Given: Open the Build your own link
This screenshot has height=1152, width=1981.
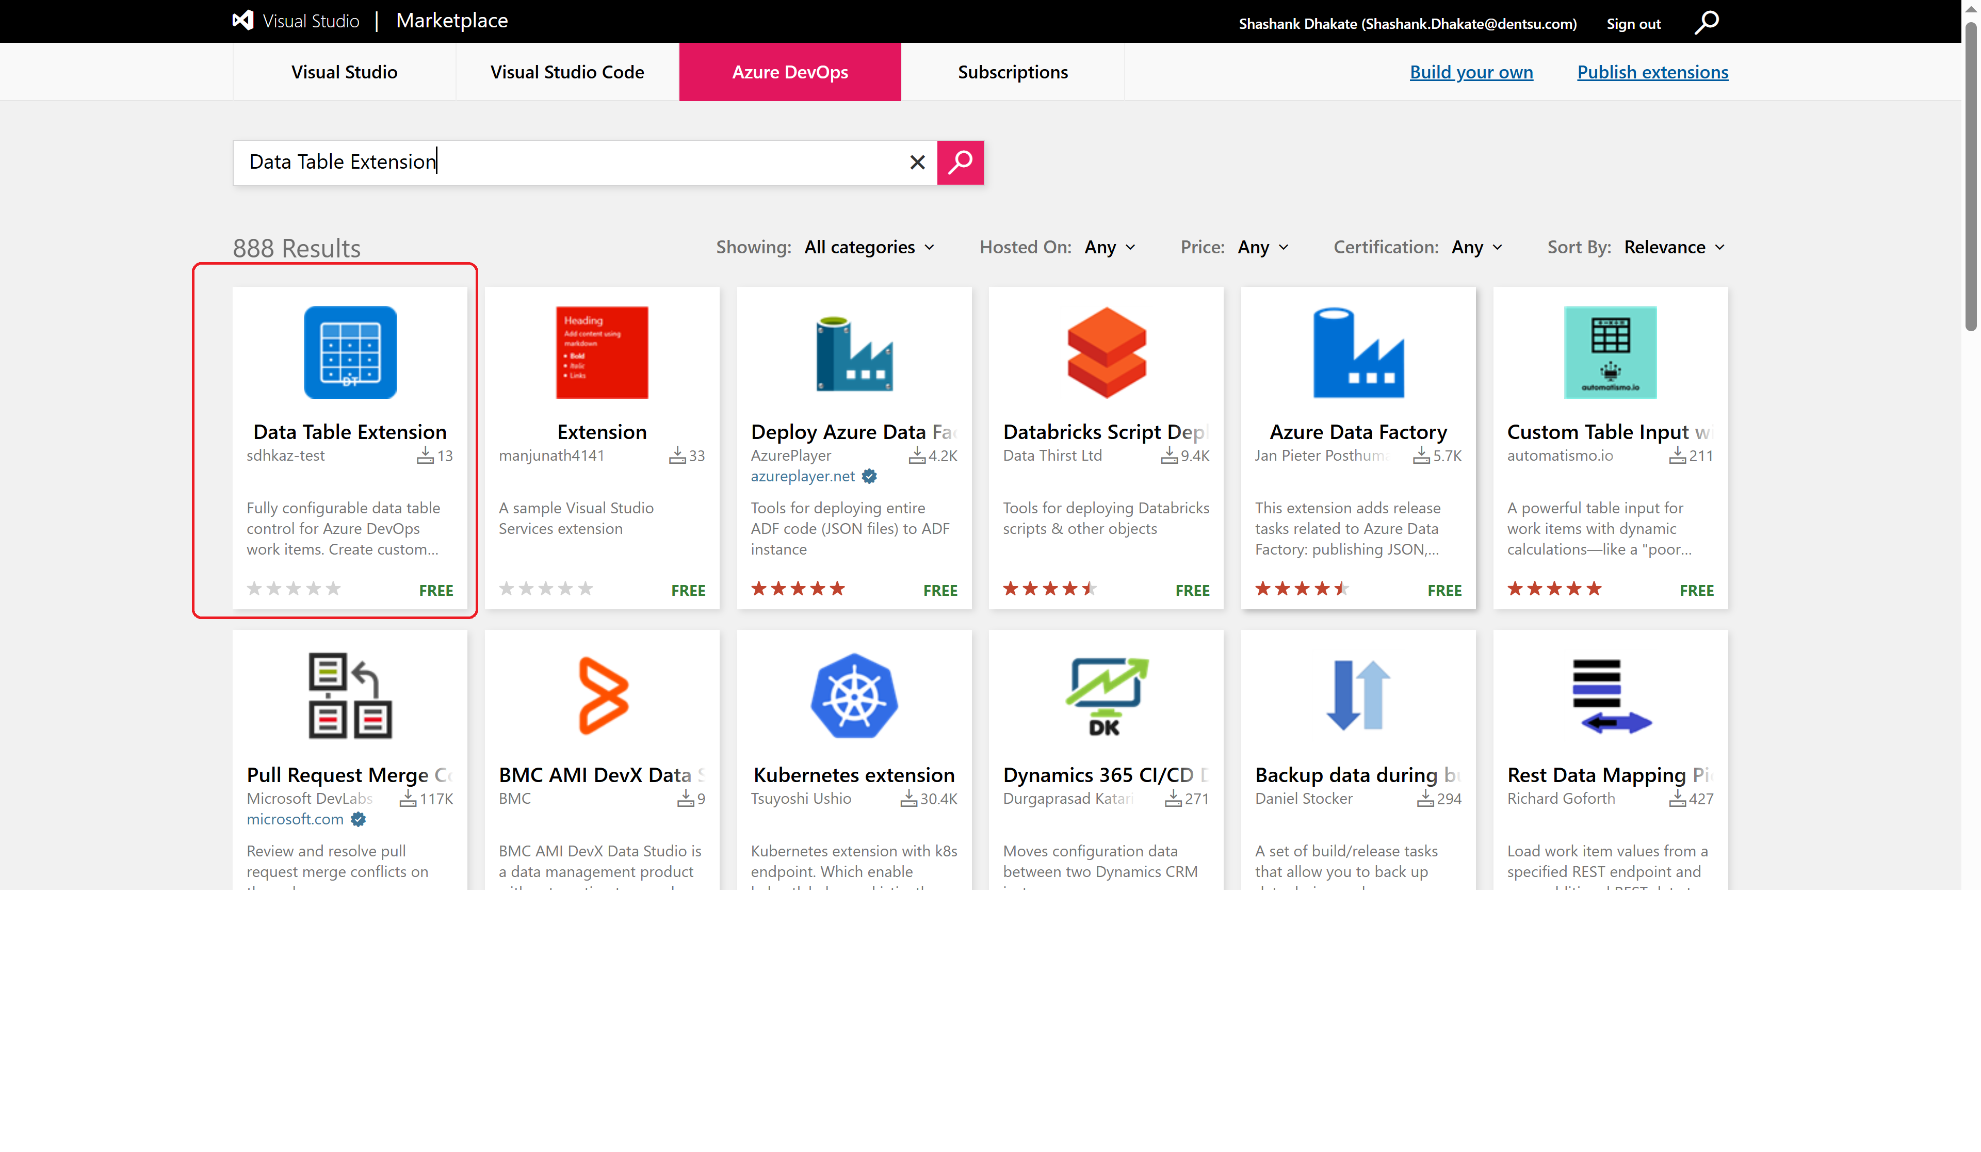Looking at the screenshot, I should (x=1471, y=72).
